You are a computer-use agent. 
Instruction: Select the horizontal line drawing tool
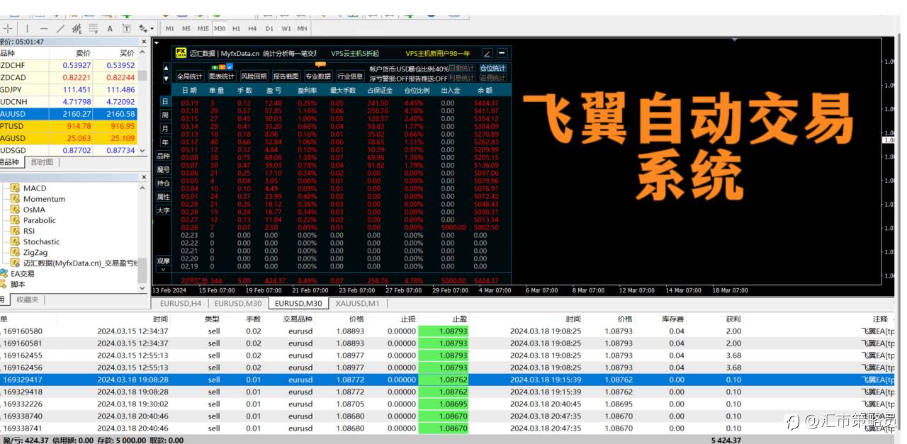click(44, 28)
